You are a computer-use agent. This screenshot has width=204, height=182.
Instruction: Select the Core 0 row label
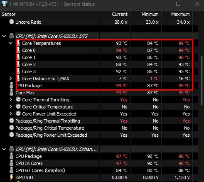click(x=29, y=50)
